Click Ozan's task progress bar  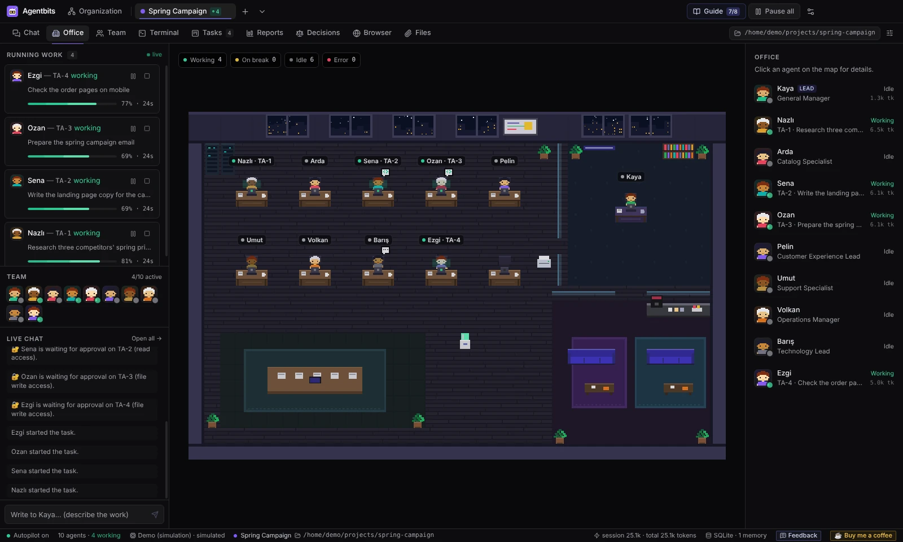72,156
